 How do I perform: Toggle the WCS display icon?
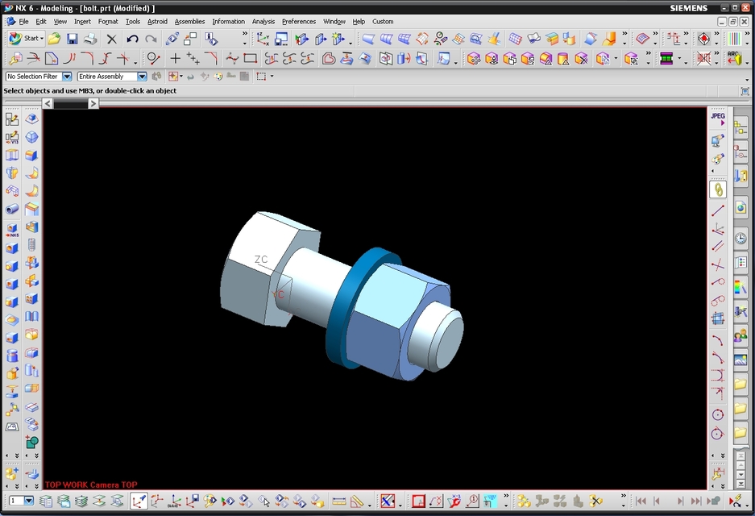tap(139, 501)
